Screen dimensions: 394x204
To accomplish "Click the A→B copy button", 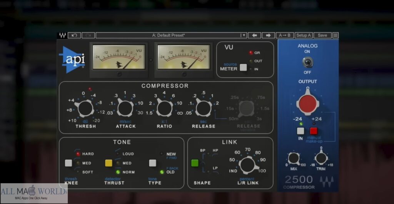I will tap(285, 35).
